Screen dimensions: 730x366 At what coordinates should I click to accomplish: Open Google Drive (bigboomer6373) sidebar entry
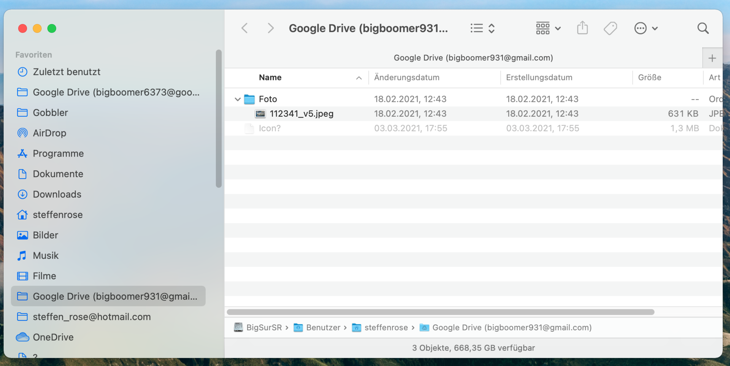[x=116, y=92]
